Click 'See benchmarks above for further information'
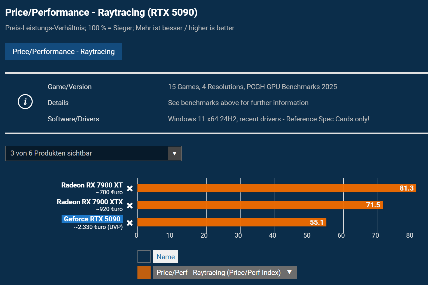 coord(238,103)
